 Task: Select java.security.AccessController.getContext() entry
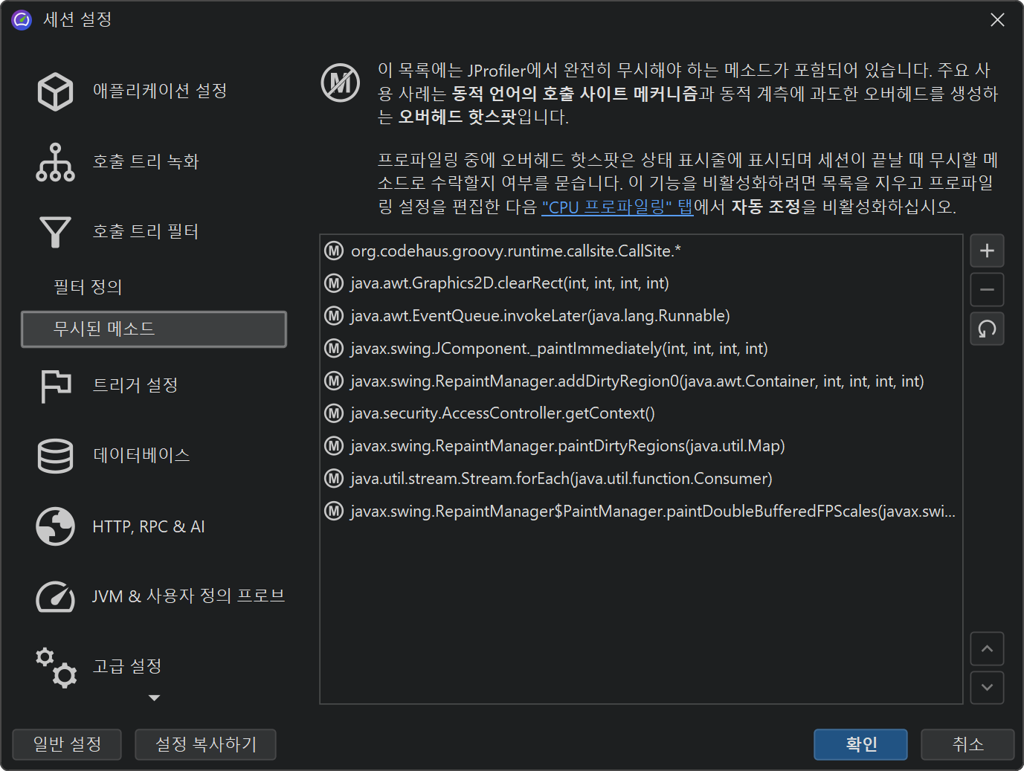coord(641,413)
